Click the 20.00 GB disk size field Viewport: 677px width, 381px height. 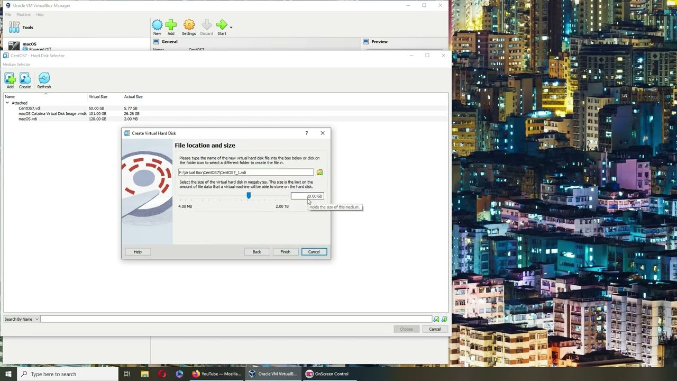tap(307, 196)
